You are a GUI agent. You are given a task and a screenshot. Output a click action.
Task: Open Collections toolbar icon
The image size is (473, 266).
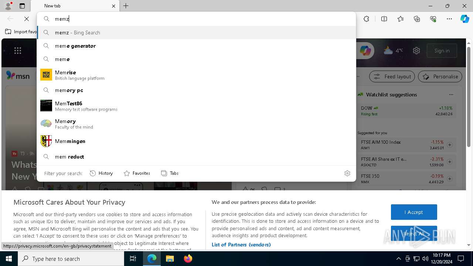coord(417,19)
